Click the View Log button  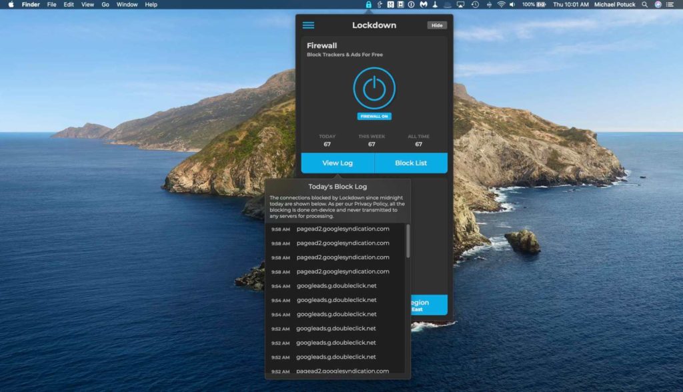(x=337, y=163)
